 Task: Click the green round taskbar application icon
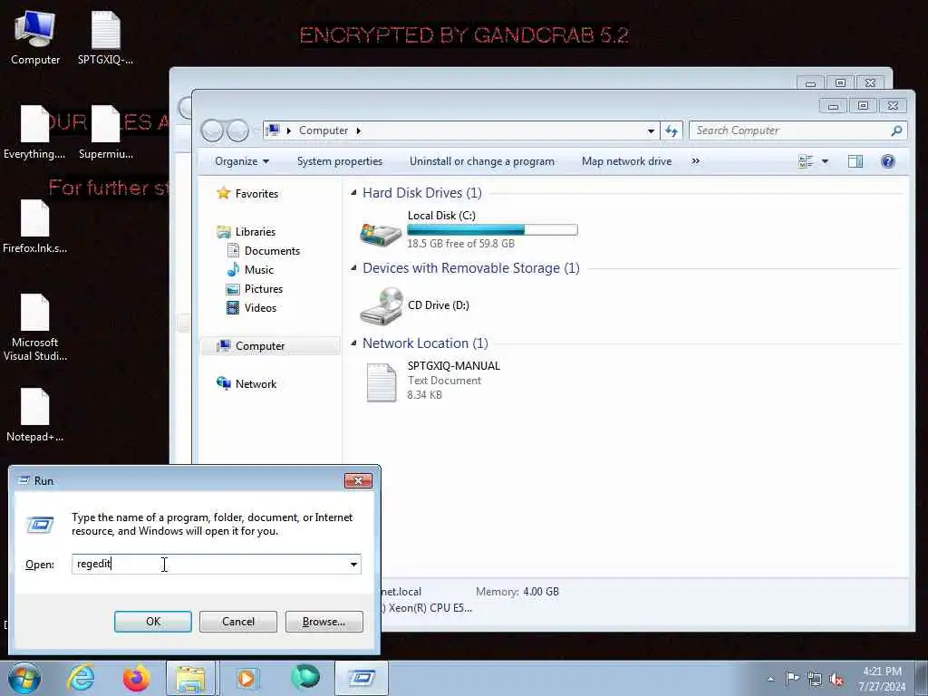click(x=305, y=677)
